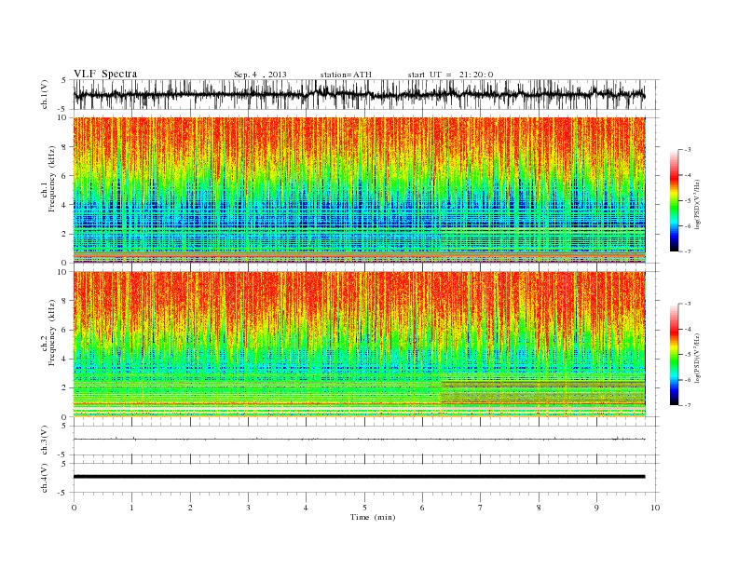Click the ch.2 spectrogram color scale bar
Viewport: 738px width, 570px height.
coord(674,355)
